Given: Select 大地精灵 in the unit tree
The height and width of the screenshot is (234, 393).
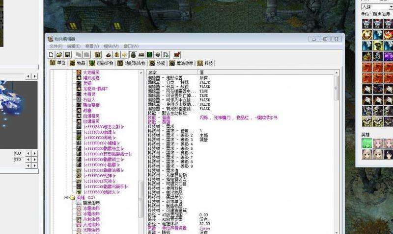Looking at the screenshot, I should (x=91, y=72).
